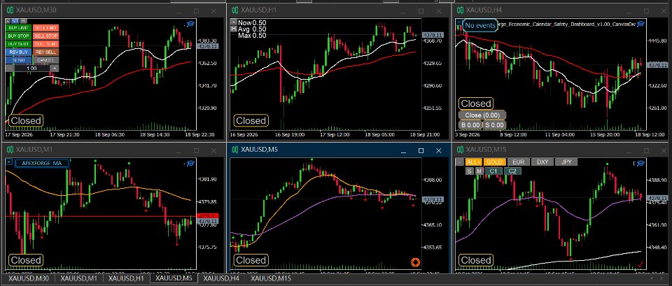Click the BUY STOP order button

point(19,36)
